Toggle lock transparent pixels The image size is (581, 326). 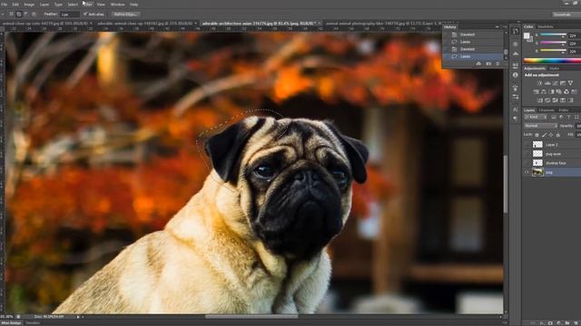(x=537, y=135)
